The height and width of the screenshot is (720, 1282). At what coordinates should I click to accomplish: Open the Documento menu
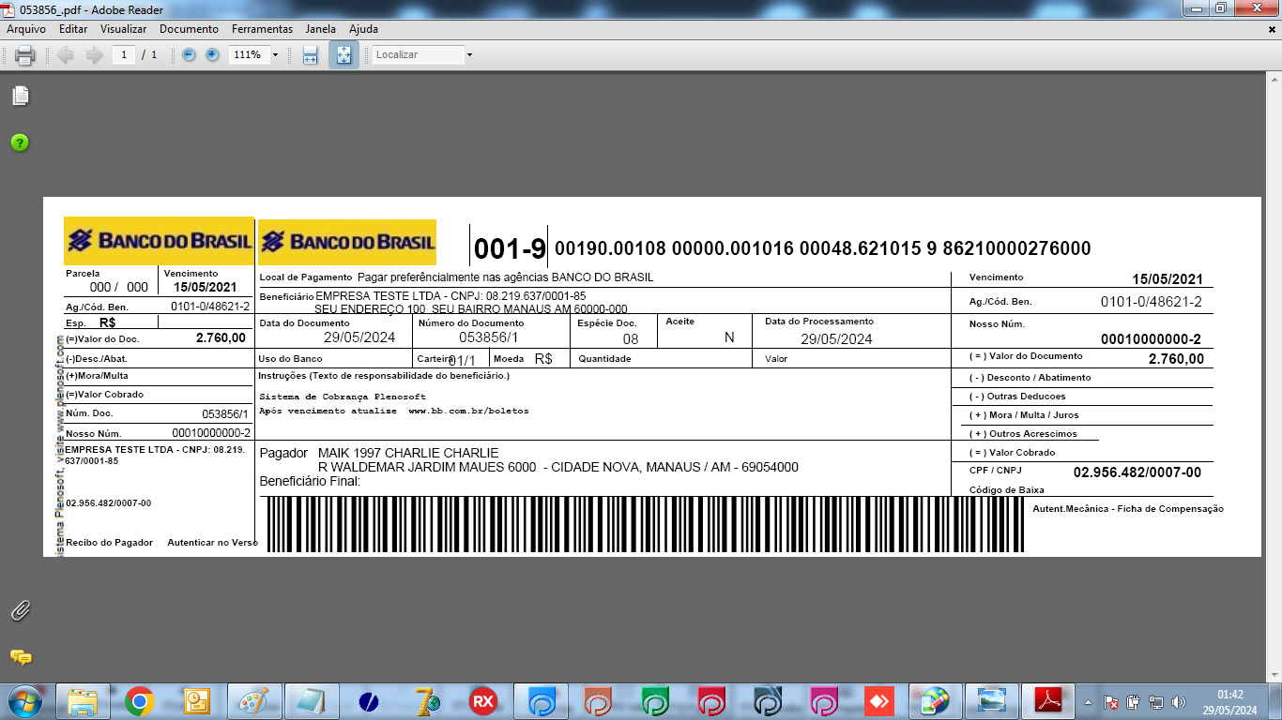189,29
